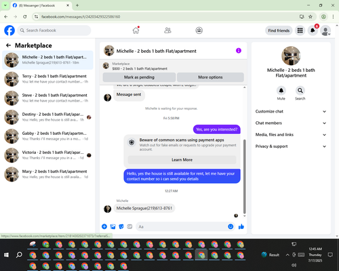The height and width of the screenshot is (271, 339).
Task: Search in conversation with magnifier icon
Action: pyautogui.click(x=300, y=91)
